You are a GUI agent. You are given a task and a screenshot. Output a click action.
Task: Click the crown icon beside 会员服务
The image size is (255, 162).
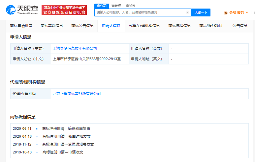(226, 12)
